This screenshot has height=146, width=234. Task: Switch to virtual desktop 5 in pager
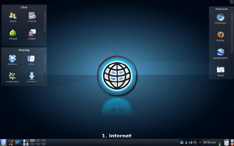coord(38,144)
